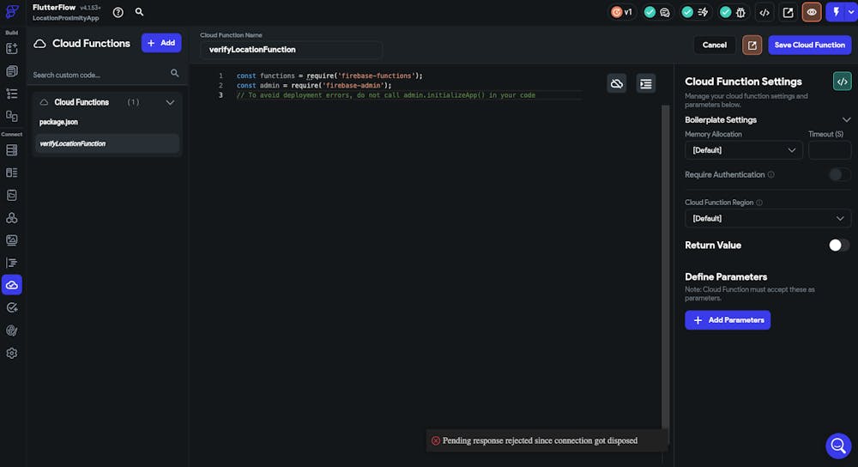Open the View Code icon in top bar

[764, 12]
